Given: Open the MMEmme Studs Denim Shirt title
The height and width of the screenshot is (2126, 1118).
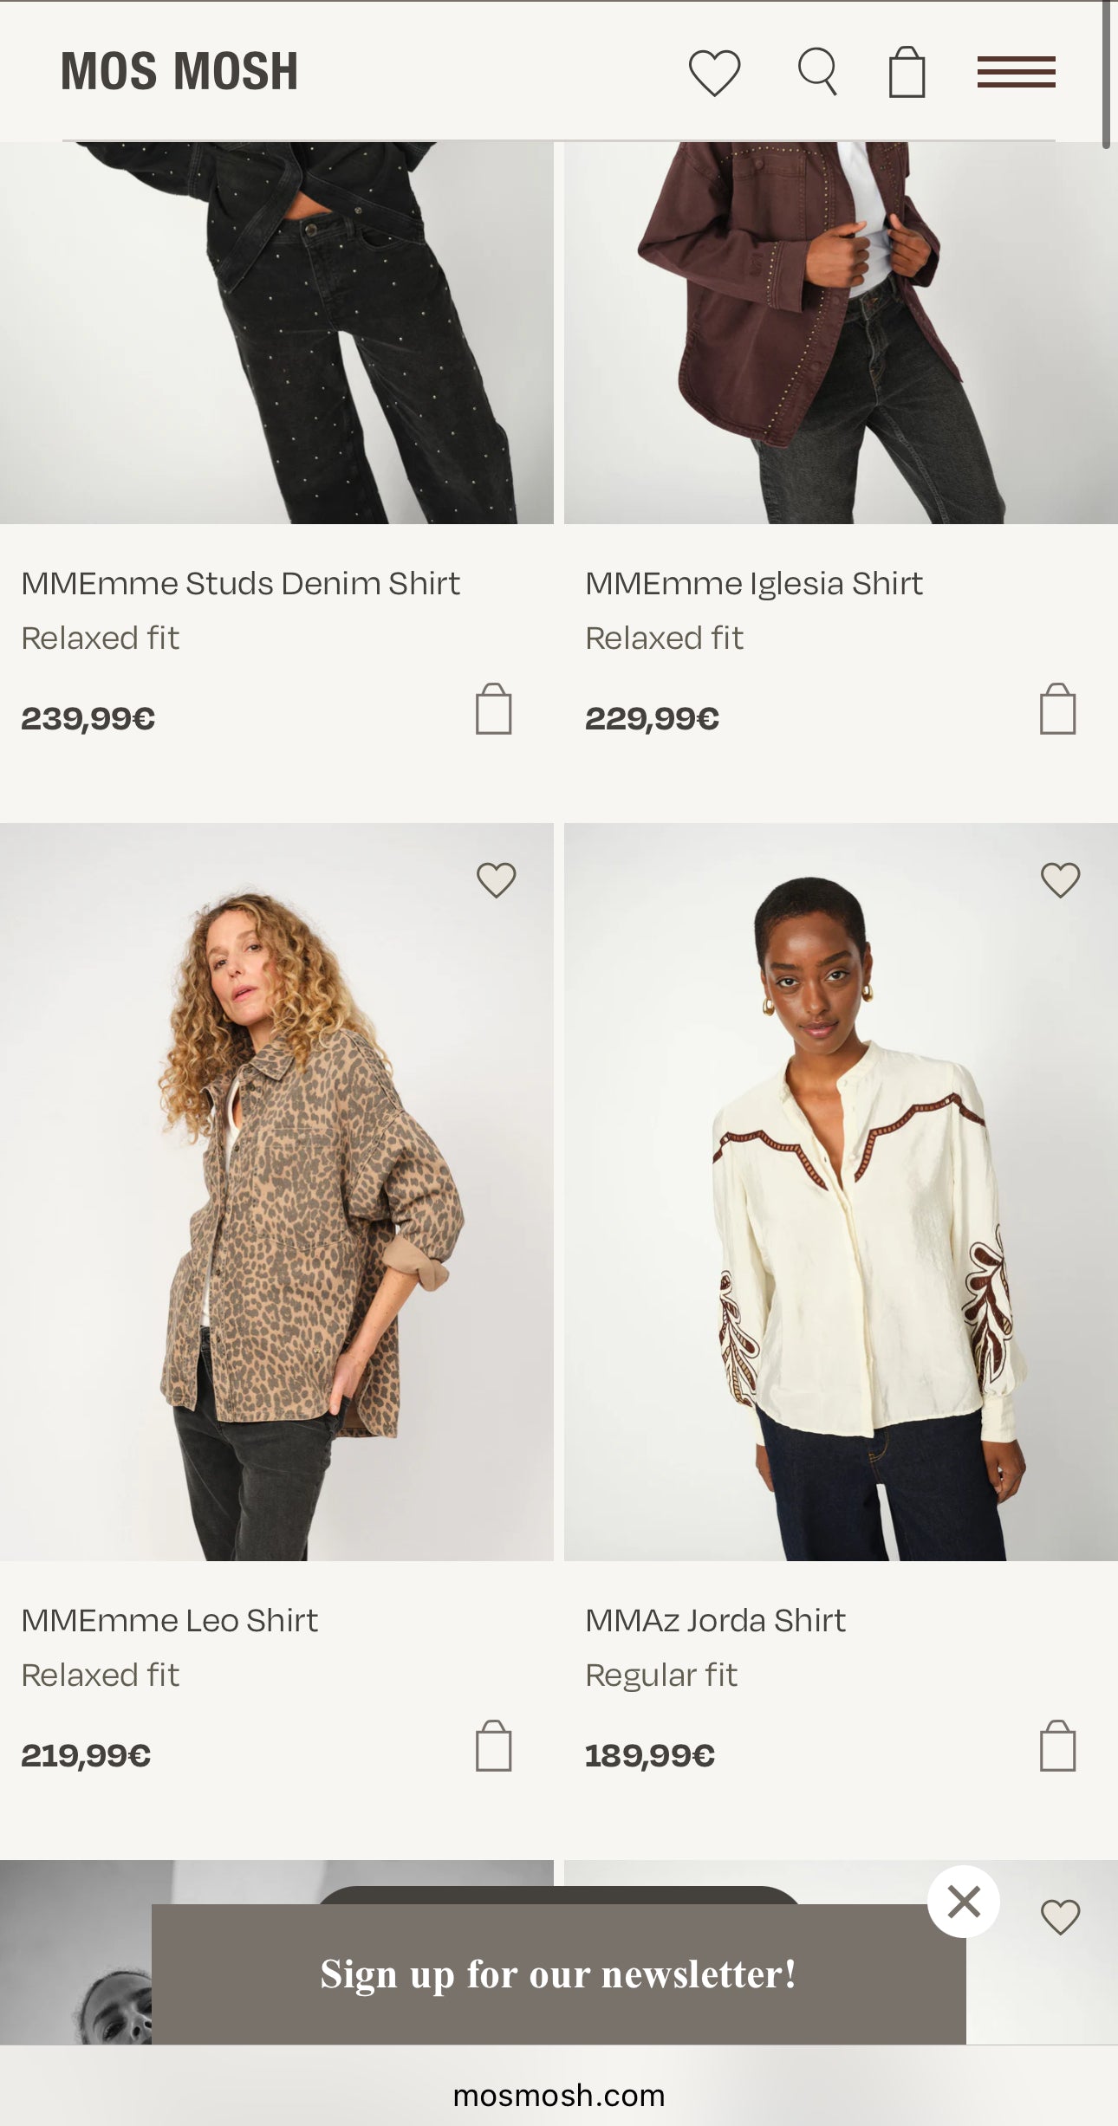Looking at the screenshot, I should tap(240, 584).
